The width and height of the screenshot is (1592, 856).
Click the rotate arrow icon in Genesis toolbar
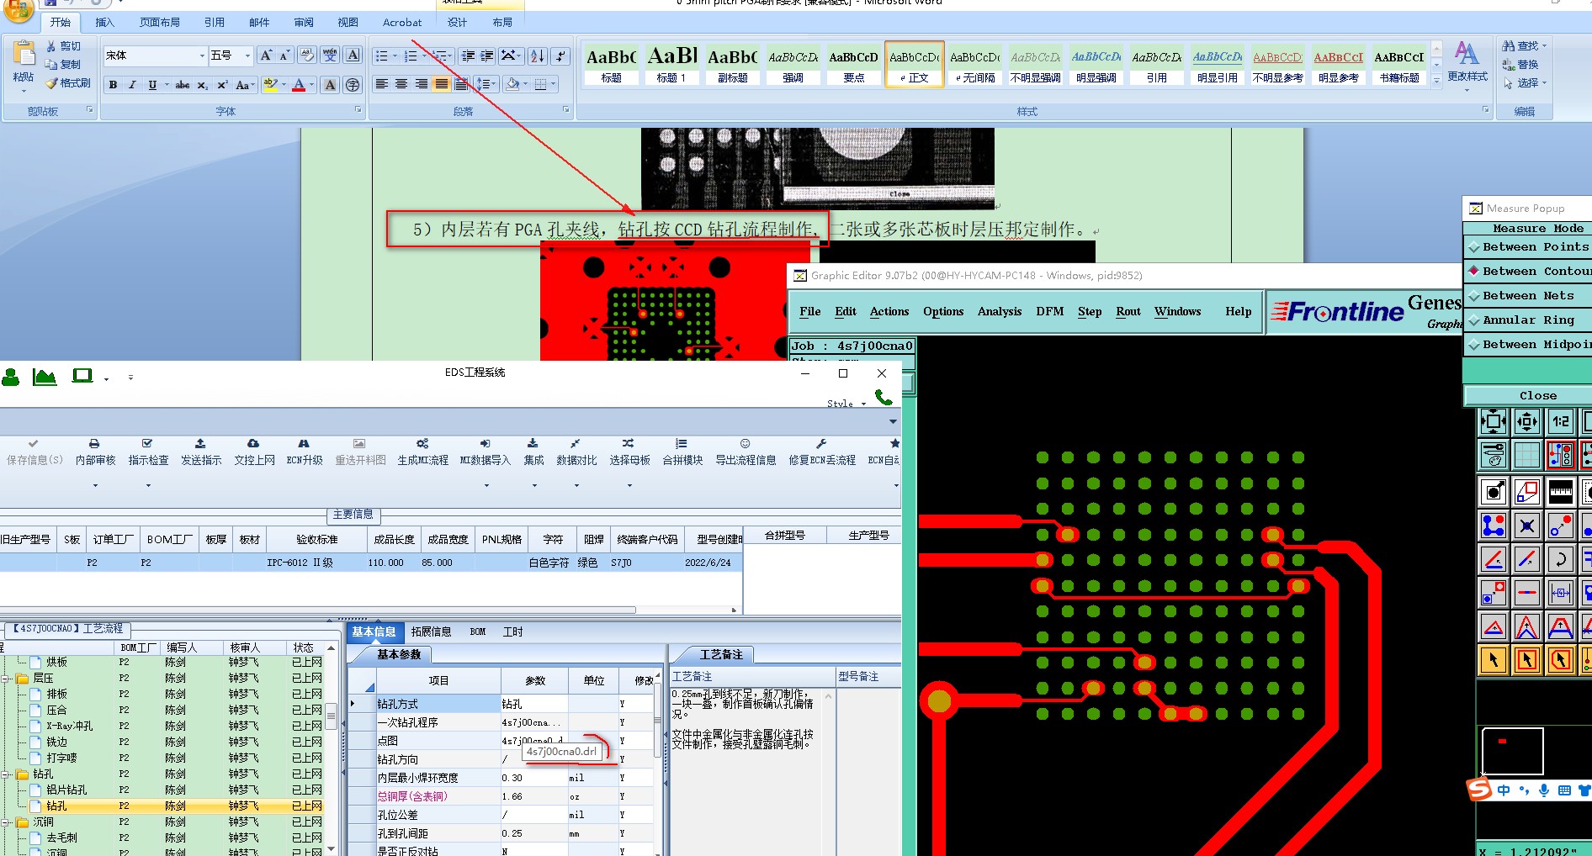tap(1561, 558)
